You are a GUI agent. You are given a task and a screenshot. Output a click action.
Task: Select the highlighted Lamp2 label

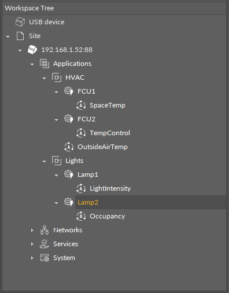point(88,202)
